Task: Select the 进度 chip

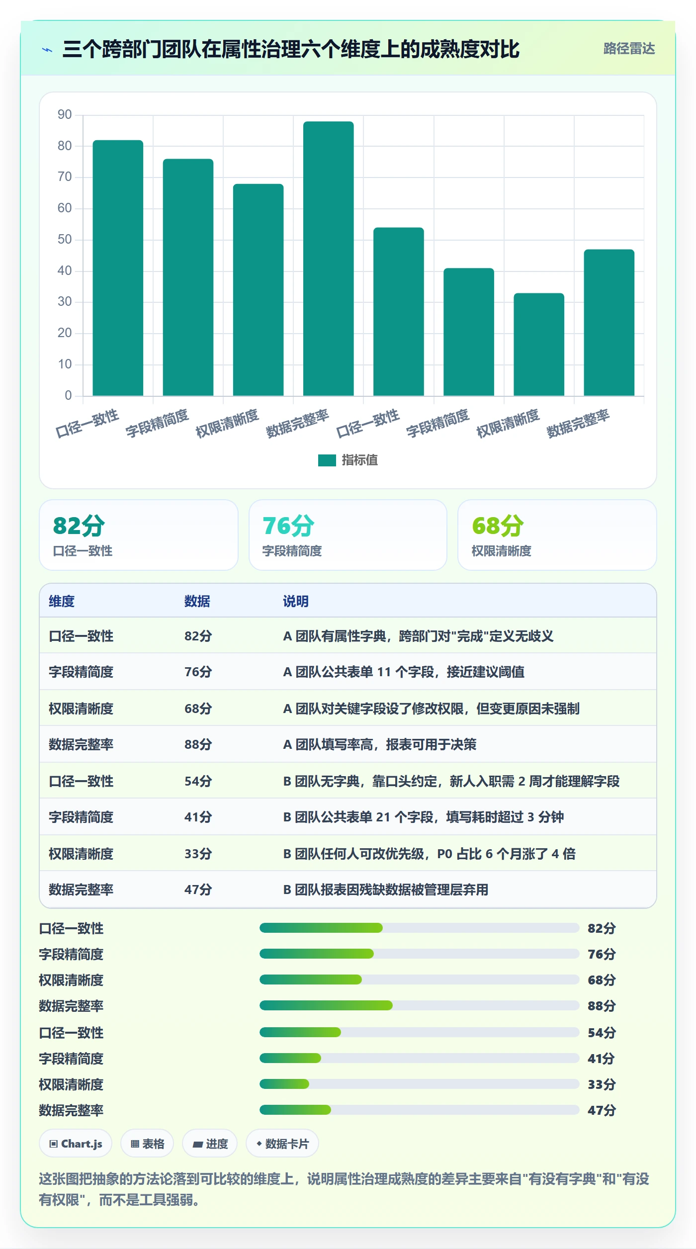Action: (x=210, y=1144)
